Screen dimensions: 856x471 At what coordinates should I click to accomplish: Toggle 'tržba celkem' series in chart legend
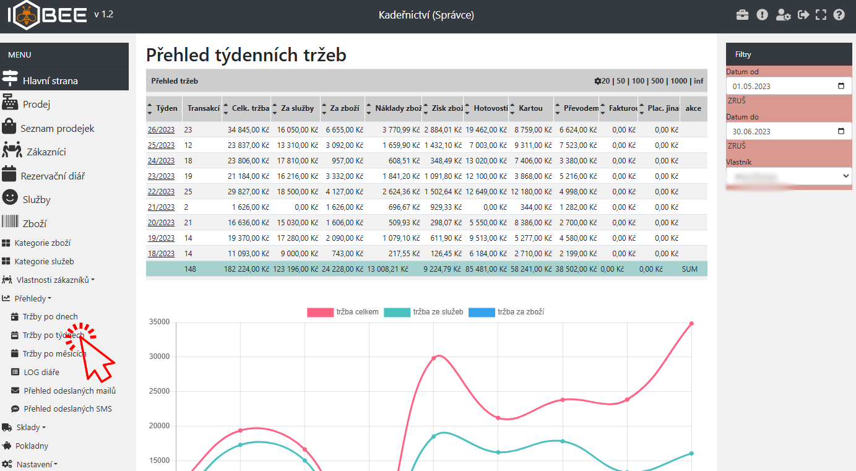(x=343, y=312)
